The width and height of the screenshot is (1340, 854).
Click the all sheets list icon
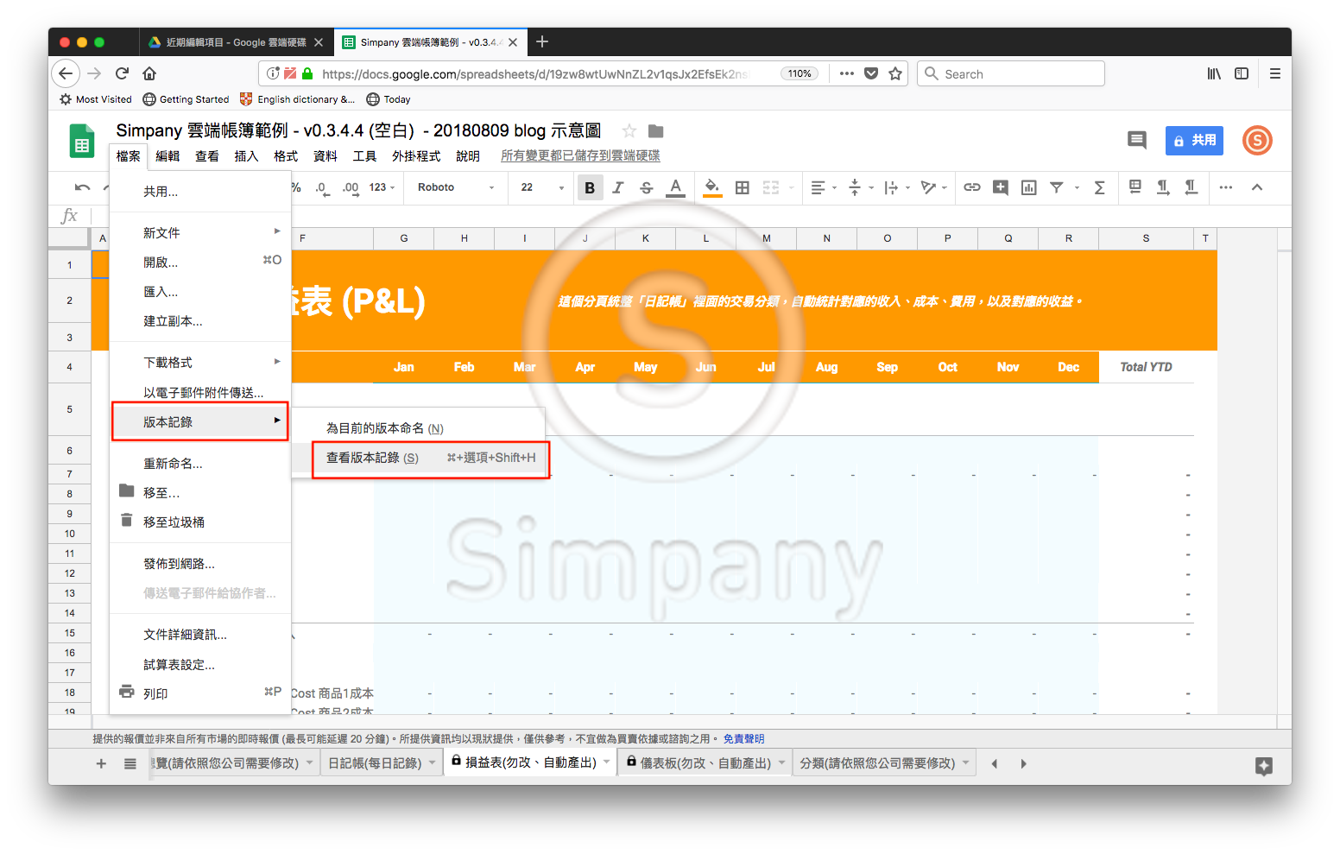coord(130,763)
